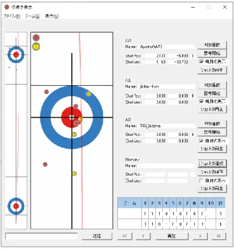The image size is (234, 251).
Task: Click the removed red stone in sheet corner
Action: (36, 37)
